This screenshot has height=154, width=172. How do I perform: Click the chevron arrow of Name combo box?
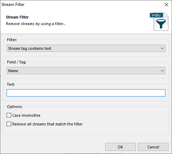162,71
